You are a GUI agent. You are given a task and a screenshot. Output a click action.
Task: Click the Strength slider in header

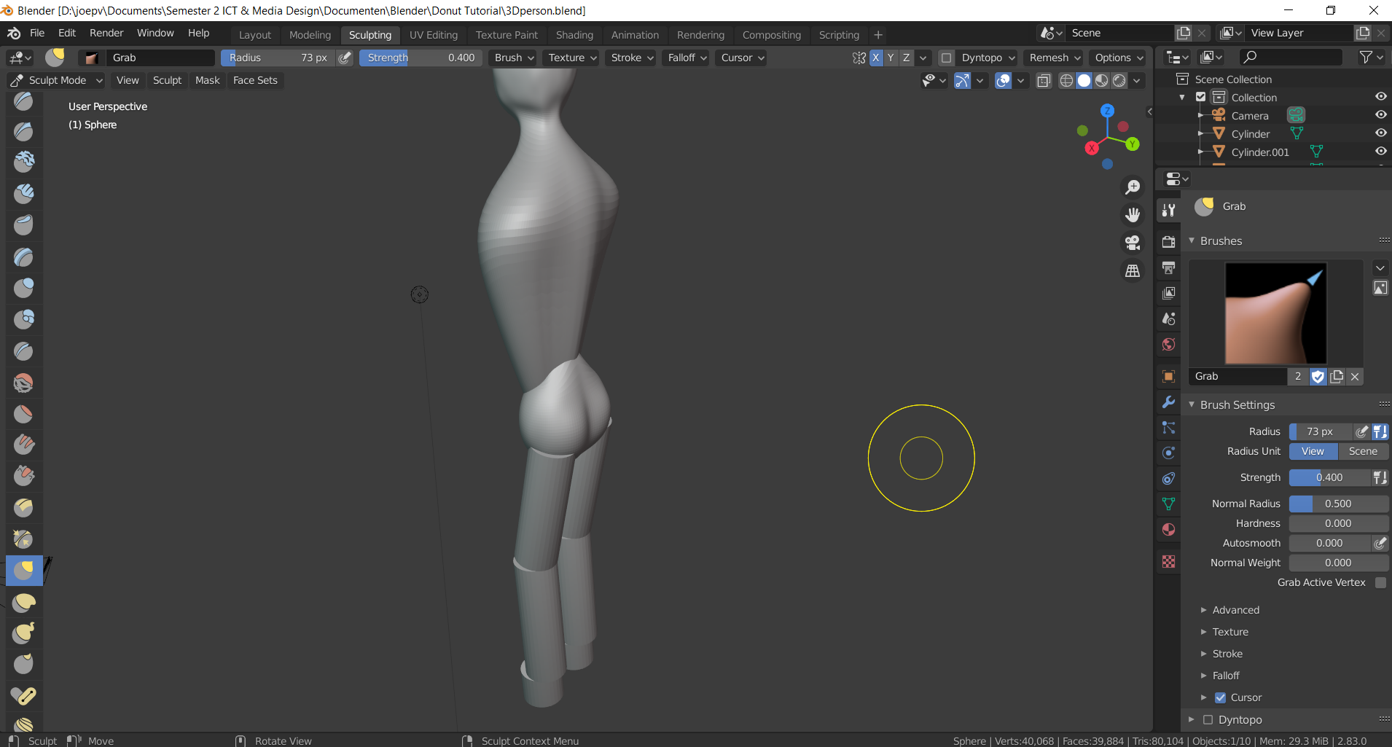[421, 58]
